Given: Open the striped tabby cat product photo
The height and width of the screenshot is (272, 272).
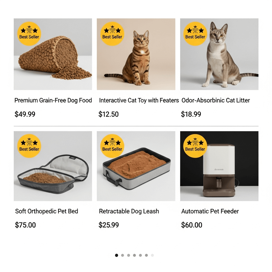Looking at the screenshot, I should (x=136, y=54).
